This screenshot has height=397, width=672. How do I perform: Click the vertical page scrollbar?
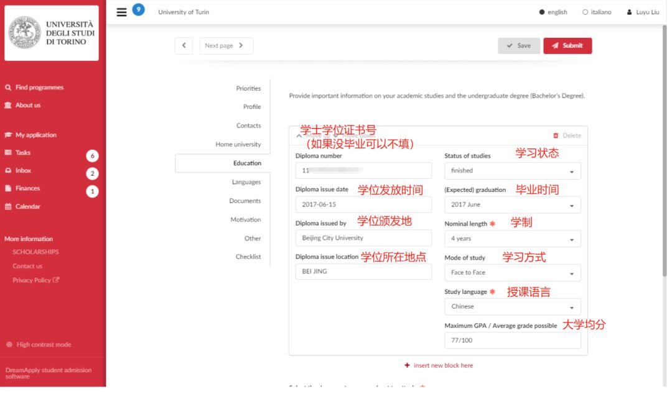(x=665, y=150)
